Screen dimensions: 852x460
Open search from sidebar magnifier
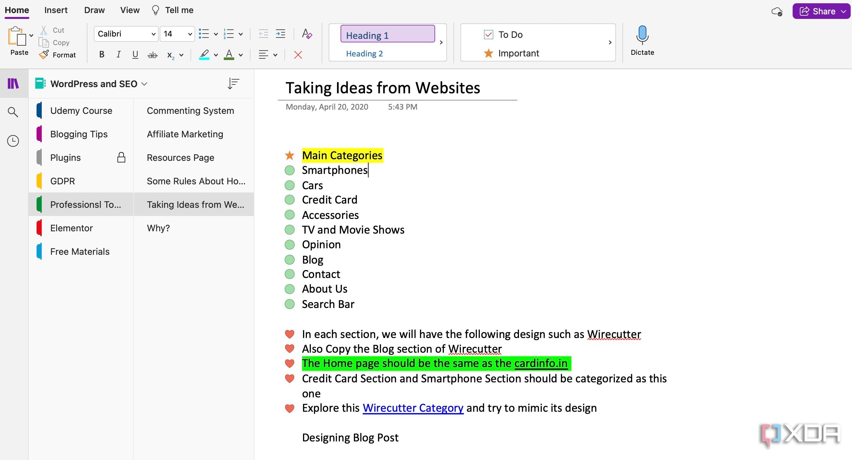click(x=13, y=112)
